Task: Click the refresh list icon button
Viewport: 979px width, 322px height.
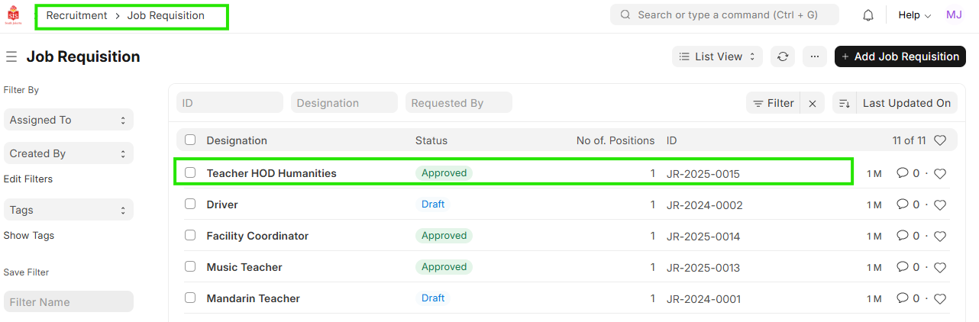Action: click(x=782, y=56)
